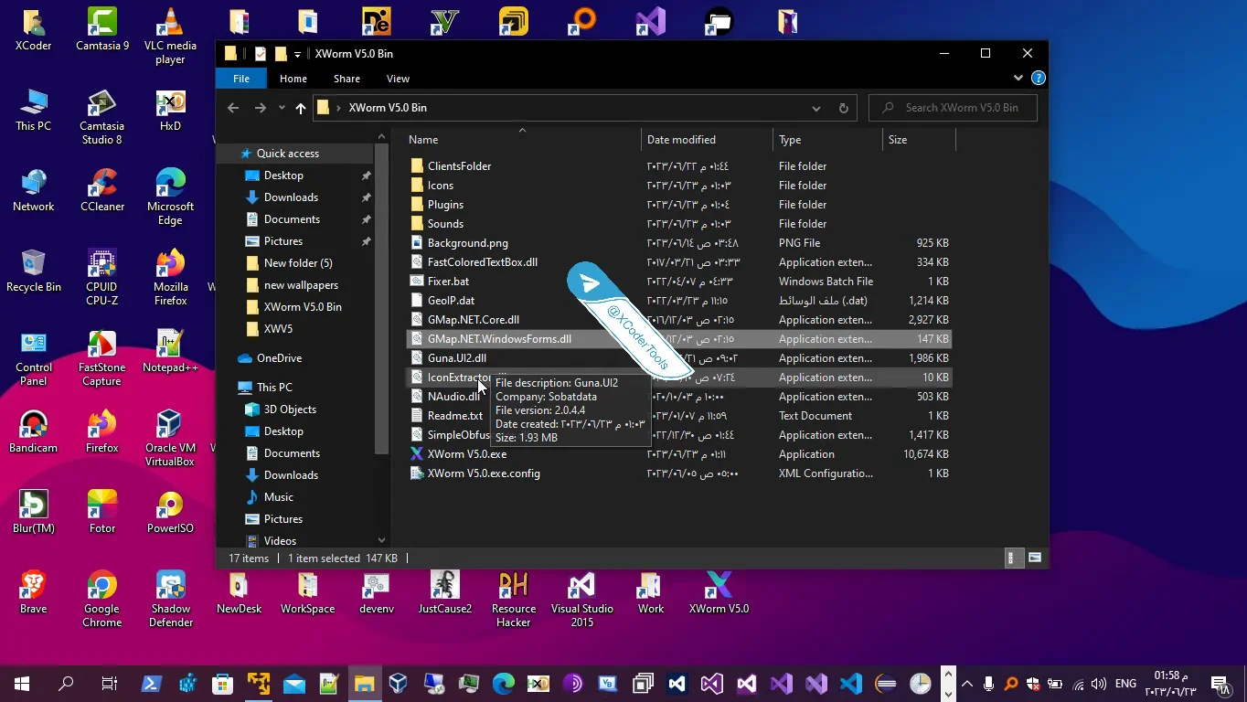Image resolution: width=1247 pixels, height=702 pixels.
Task: Switch to details view layout
Action: (1011, 558)
